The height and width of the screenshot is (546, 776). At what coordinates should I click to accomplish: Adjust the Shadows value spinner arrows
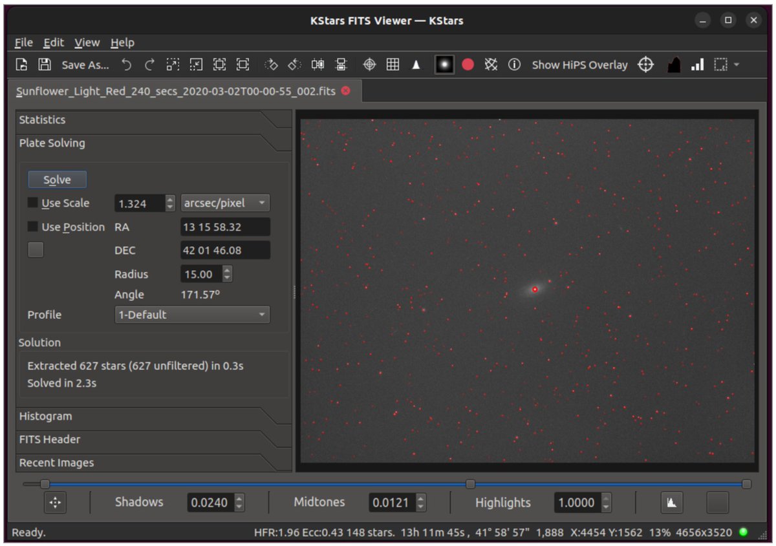(x=239, y=502)
